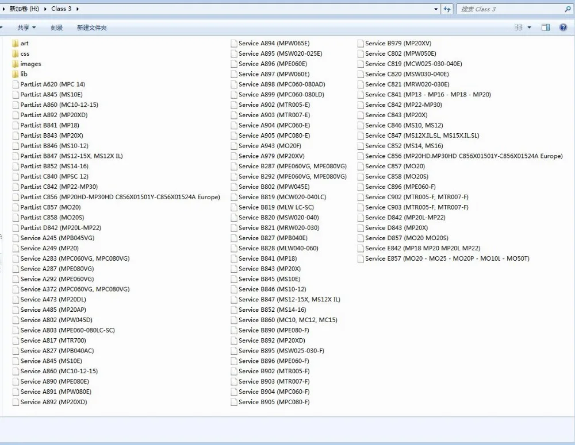Select file icon of PartList B841 (MP18)
This screenshot has height=445, width=575.
[16, 125]
